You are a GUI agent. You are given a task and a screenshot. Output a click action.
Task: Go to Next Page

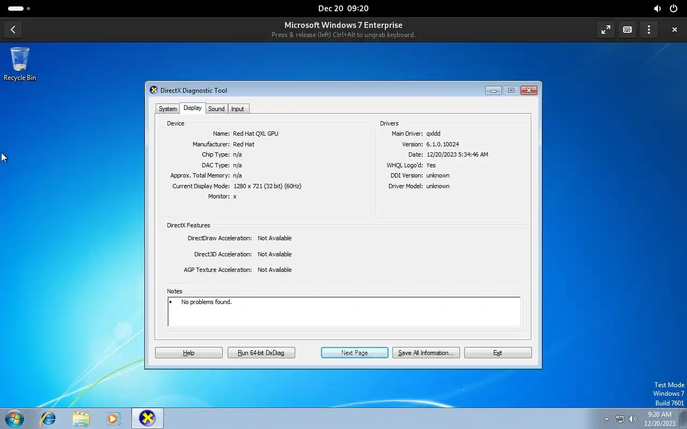[355, 353]
